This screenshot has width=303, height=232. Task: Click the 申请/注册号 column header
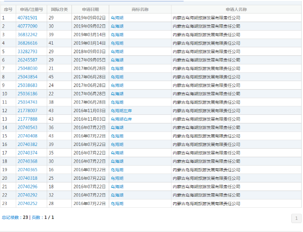[31, 9]
